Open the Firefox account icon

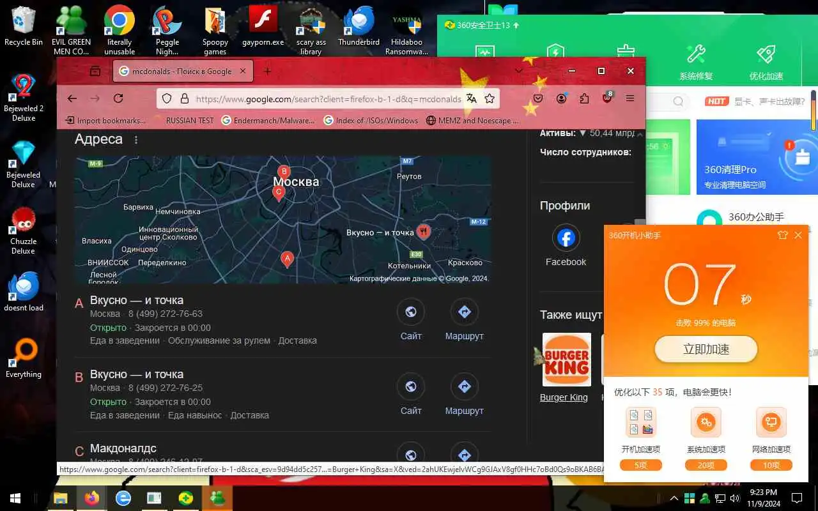point(561,98)
